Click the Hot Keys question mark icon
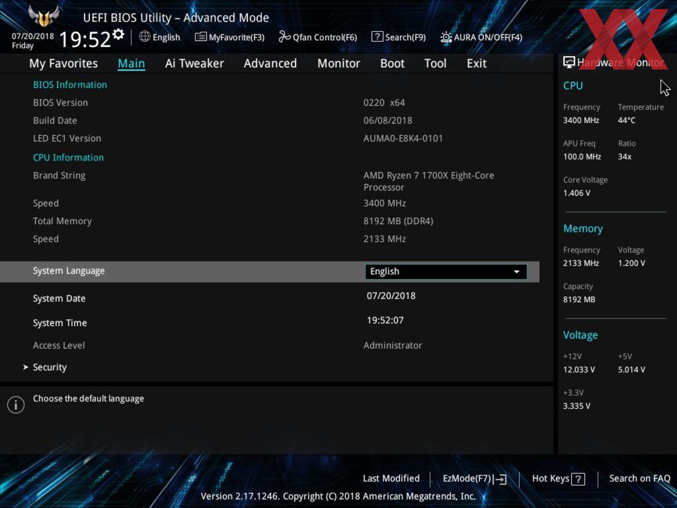677x508 pixels. click(578, 479)
